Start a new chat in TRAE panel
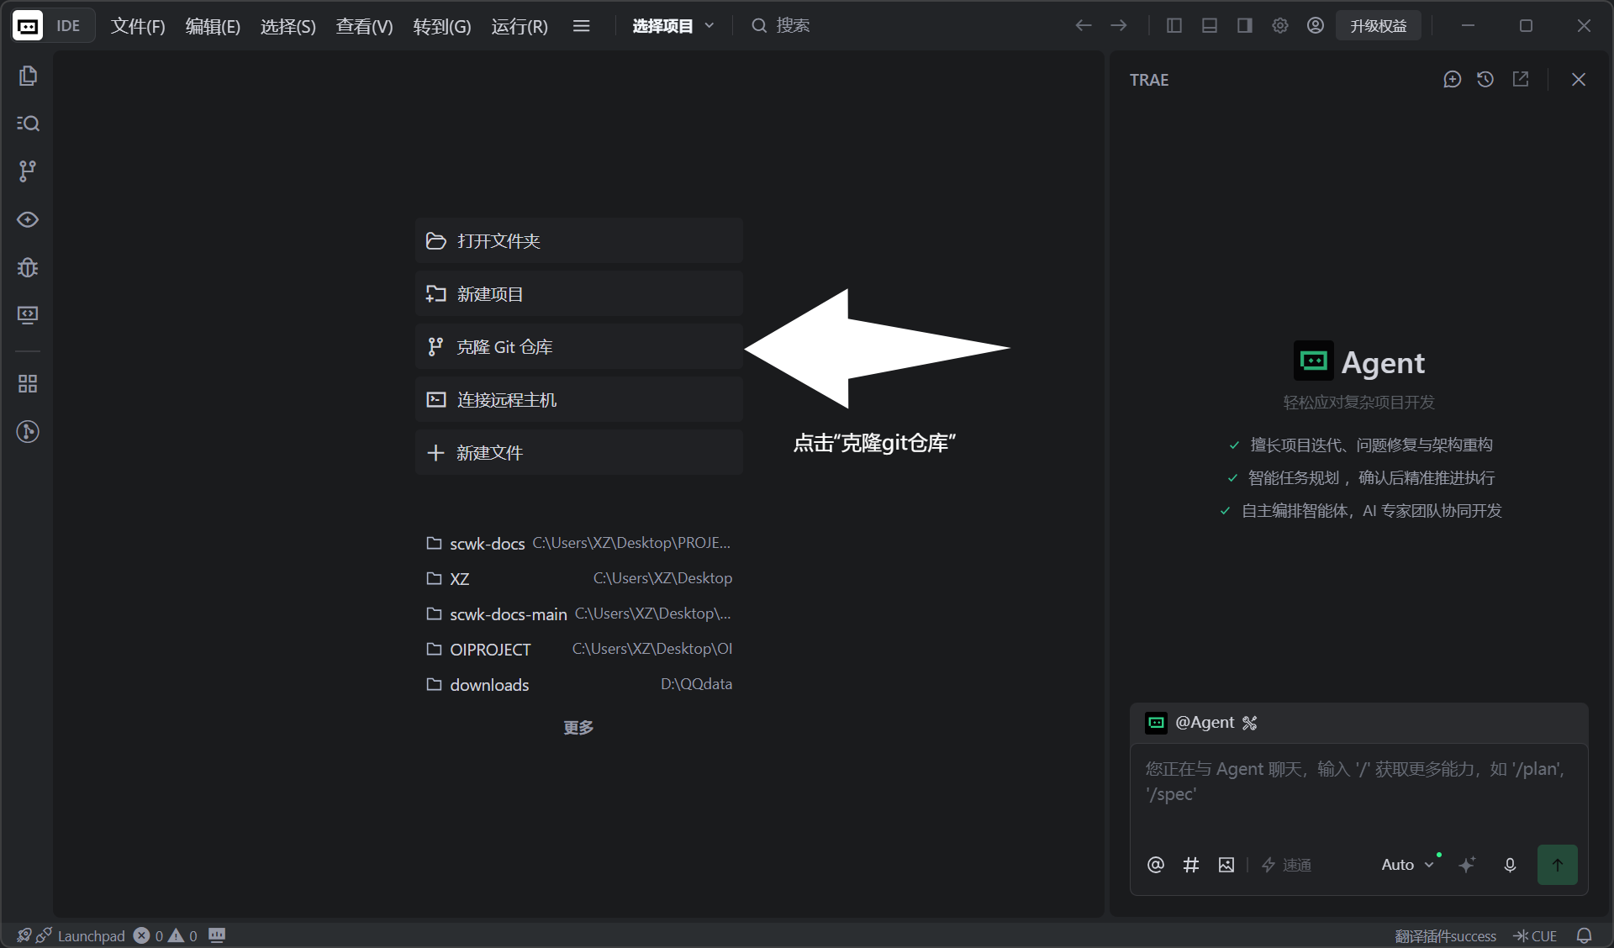The image size is (1614, 948). tap(1452, 79)
